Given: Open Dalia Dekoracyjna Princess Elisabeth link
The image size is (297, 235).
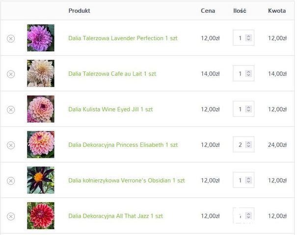Looking at the screenshot, I should tap(123, 145).
